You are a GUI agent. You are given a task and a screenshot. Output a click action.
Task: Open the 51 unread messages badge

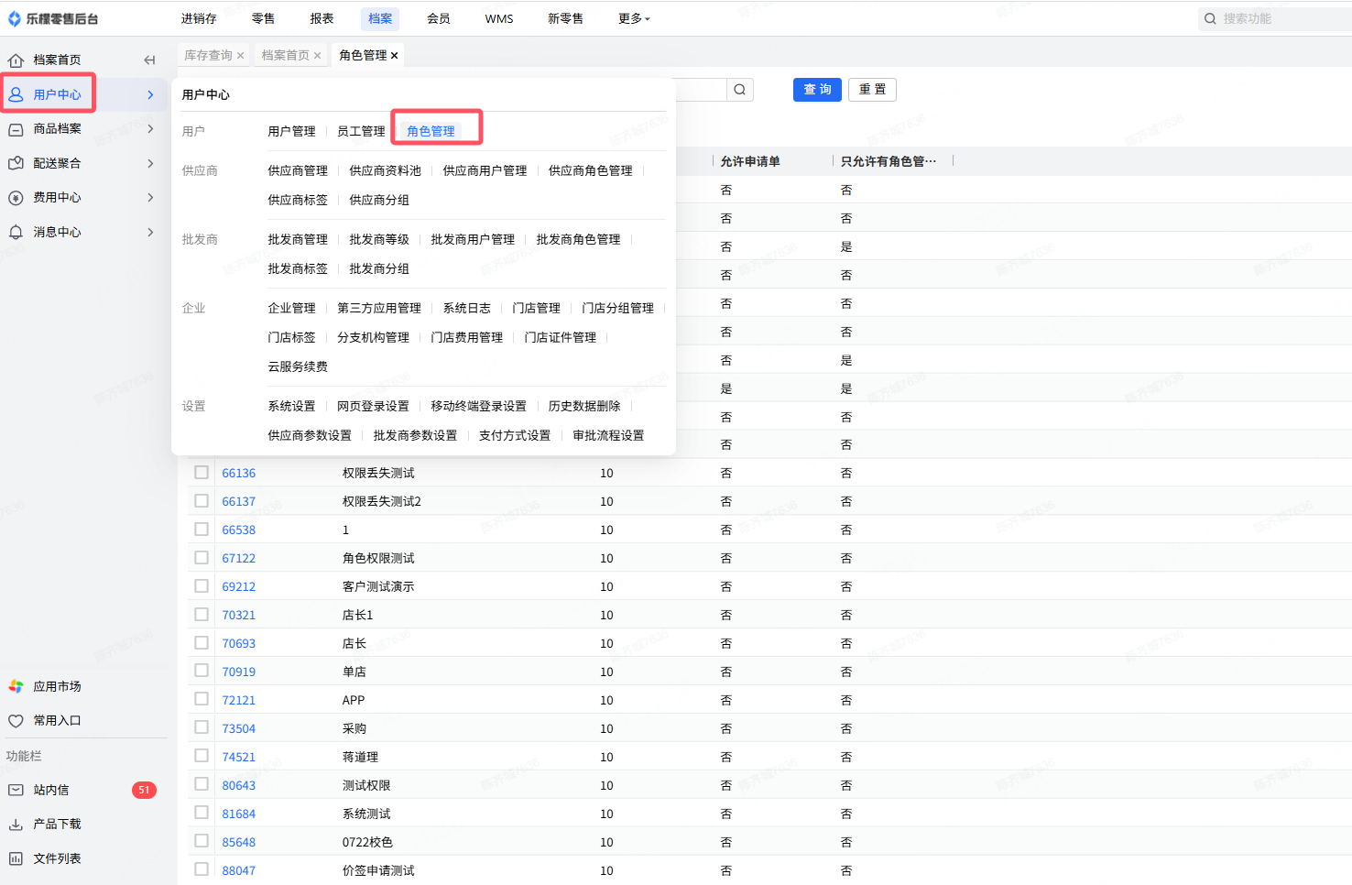[x=144, y=790]
